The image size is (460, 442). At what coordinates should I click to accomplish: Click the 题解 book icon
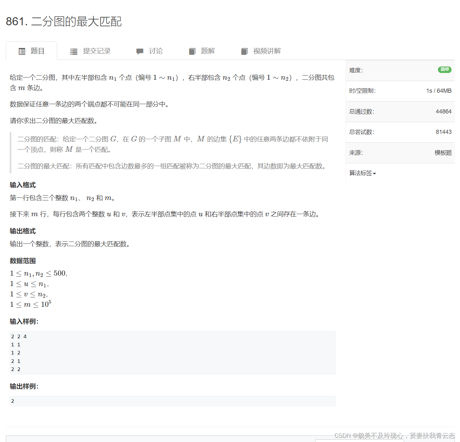[192, 51]
